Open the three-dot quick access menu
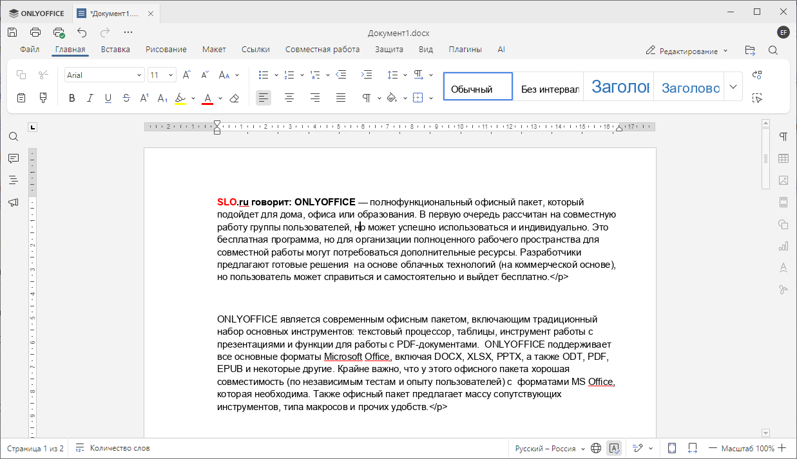 [128, 32]
